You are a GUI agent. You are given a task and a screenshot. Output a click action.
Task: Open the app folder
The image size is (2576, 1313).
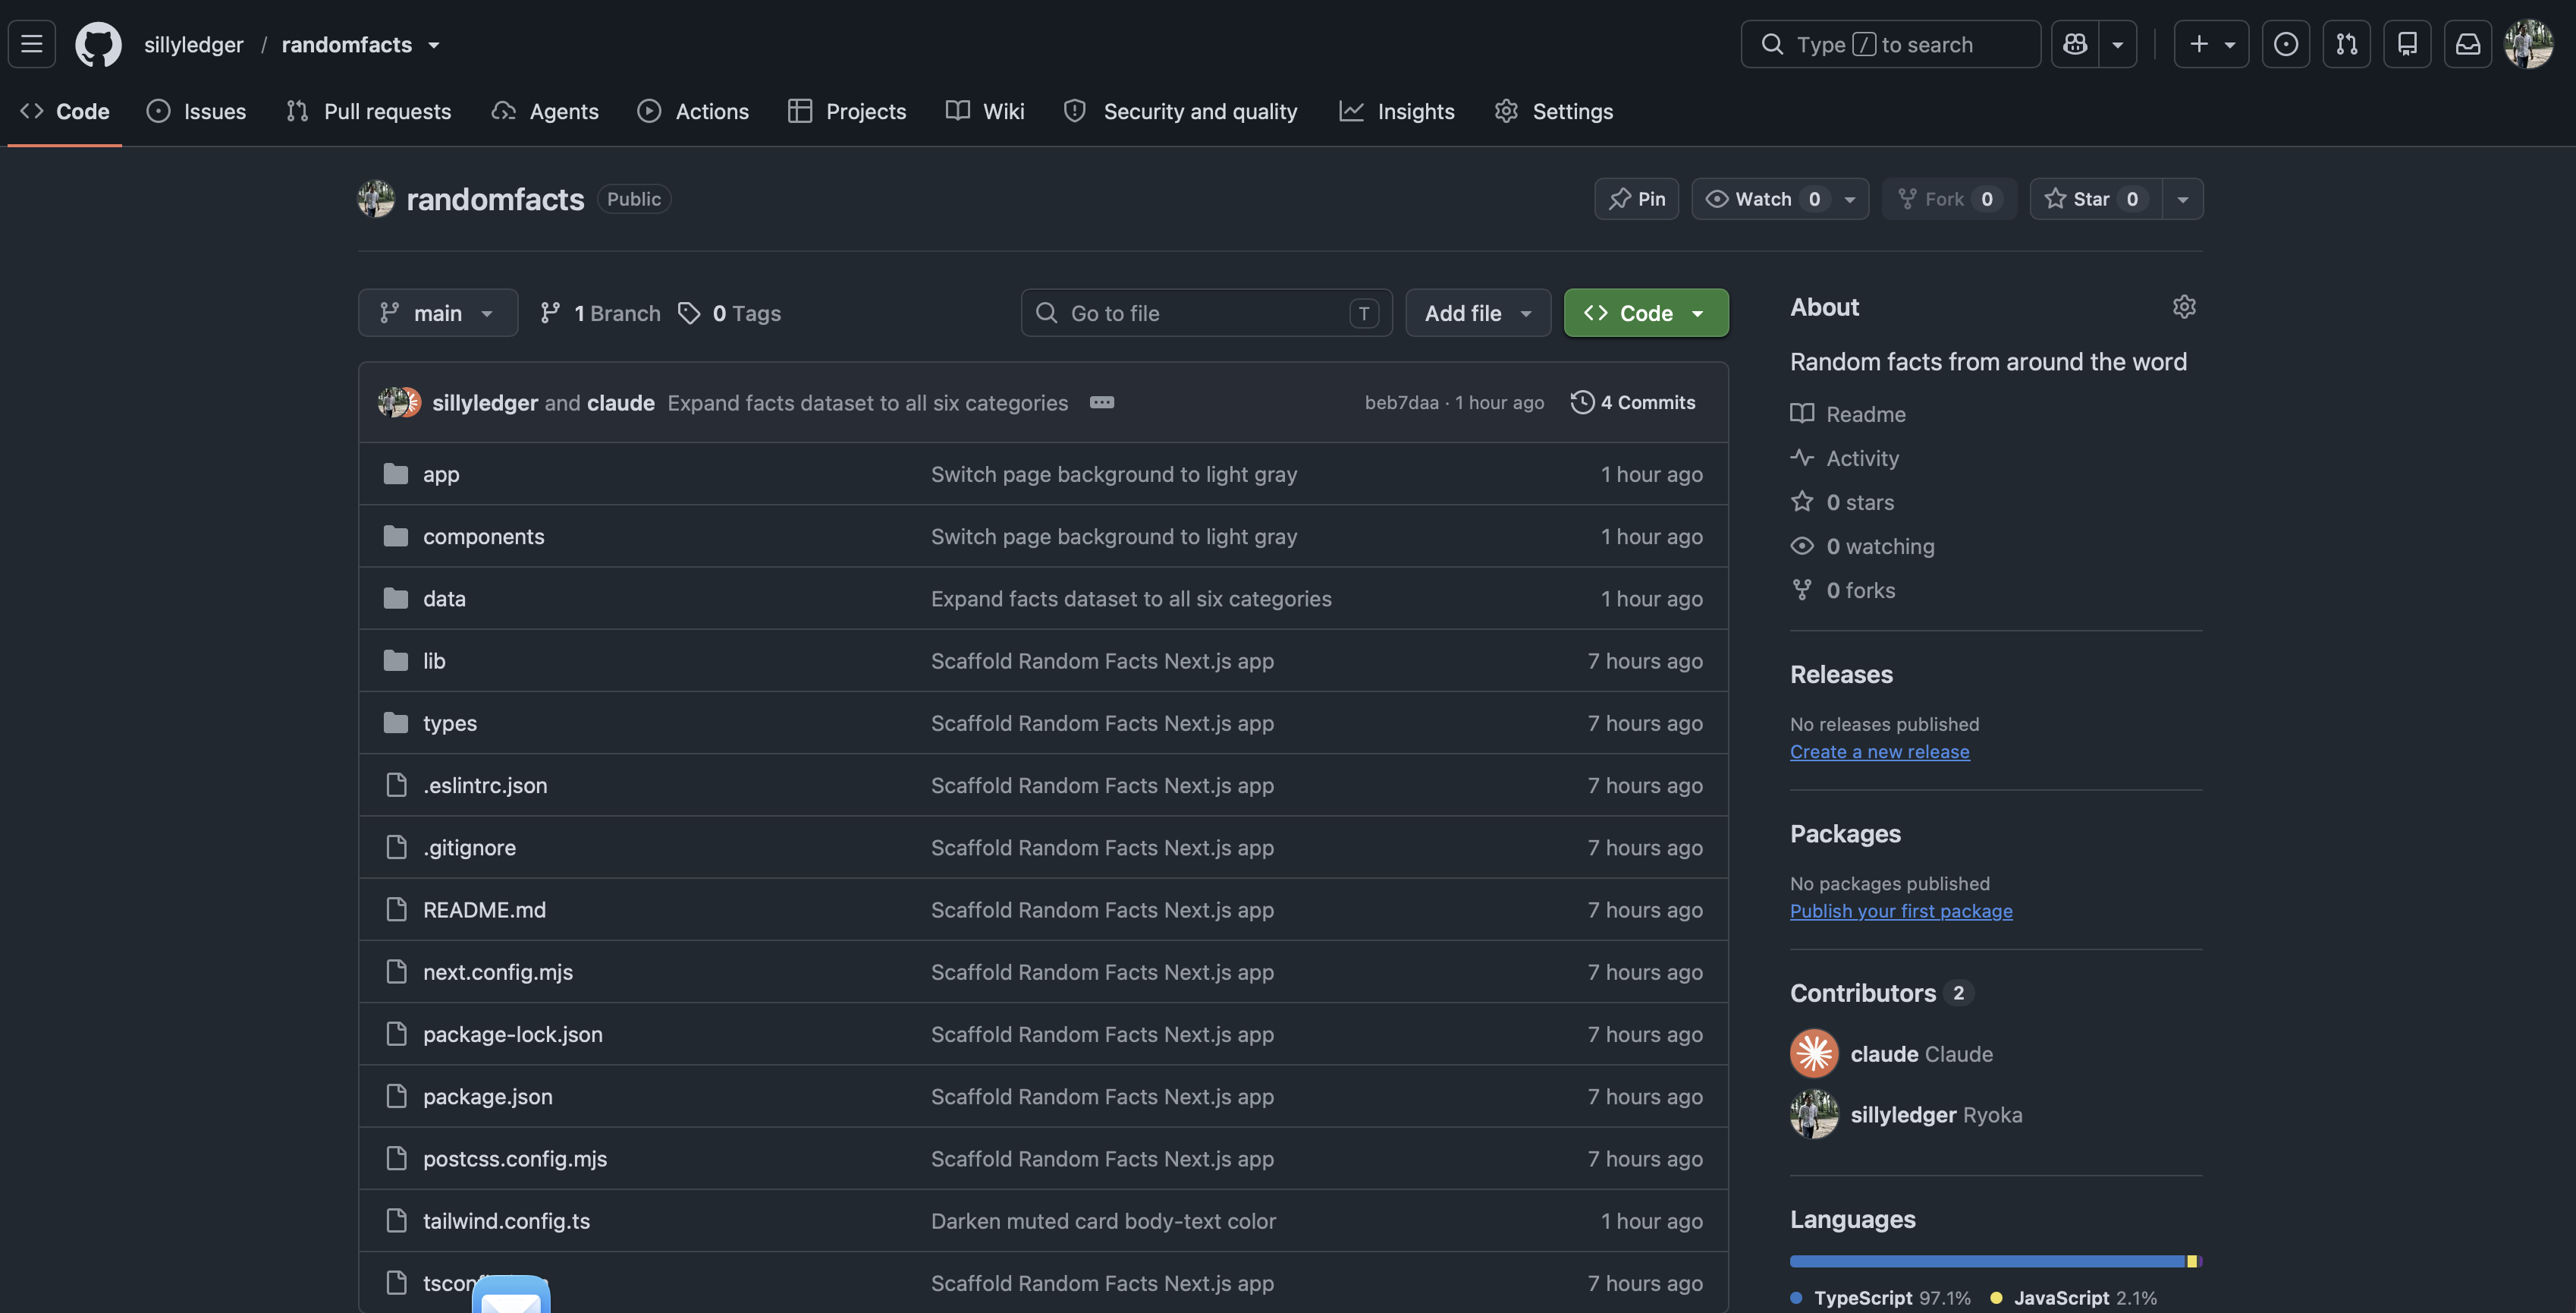[x=440, y=474]
